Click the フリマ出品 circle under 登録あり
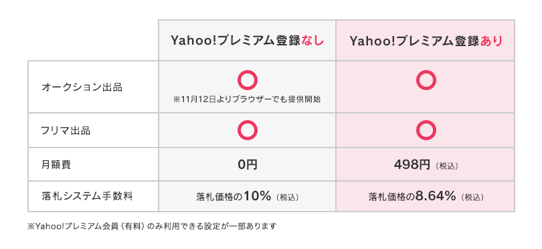The image size is (542, 249). [x=426, y=130]
